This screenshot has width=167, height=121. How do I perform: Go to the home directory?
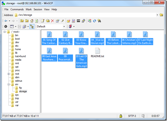[x=32, y=21]
